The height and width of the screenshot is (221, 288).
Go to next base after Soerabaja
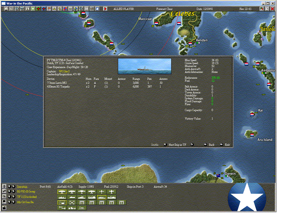[14, 186]
